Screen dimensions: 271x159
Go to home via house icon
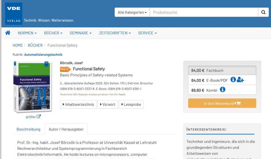tap(8, 33)
